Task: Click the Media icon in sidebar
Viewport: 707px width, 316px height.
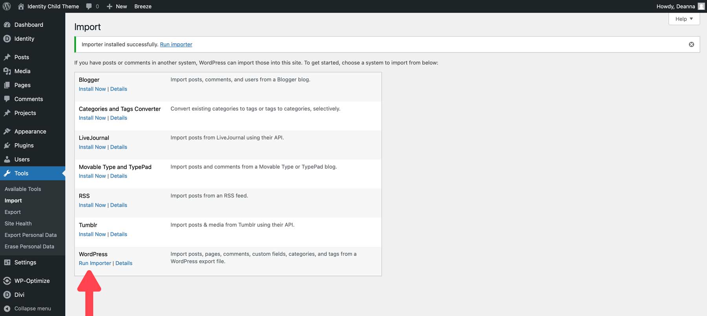Action: click(7, 71)
